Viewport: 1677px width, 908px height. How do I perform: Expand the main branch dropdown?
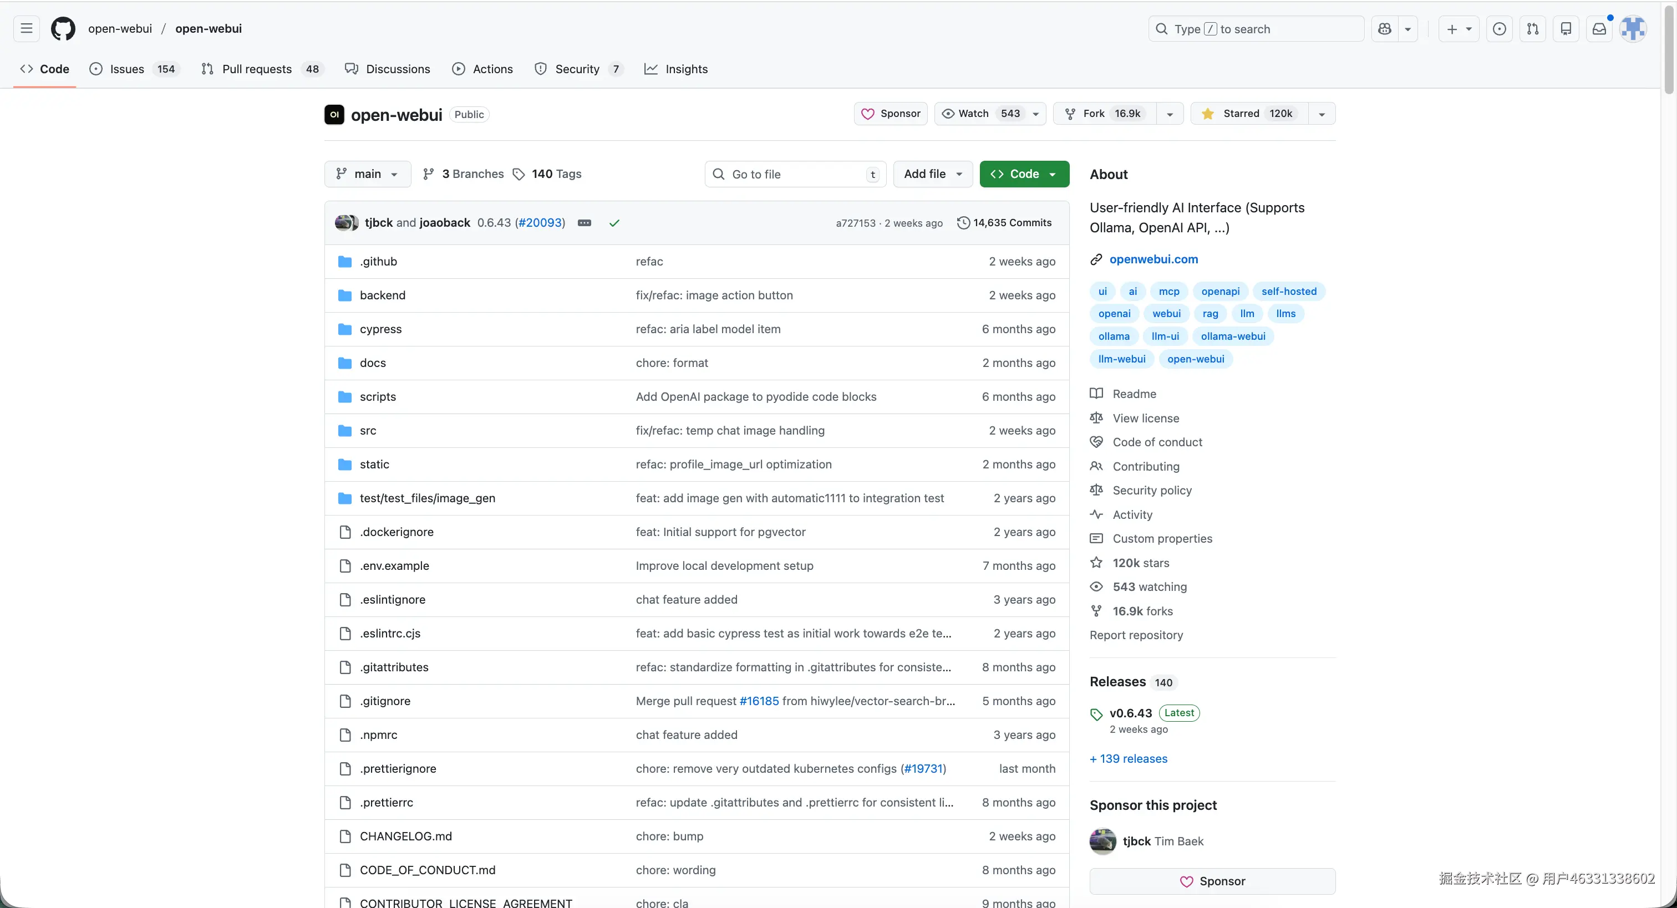click(367, 174)
